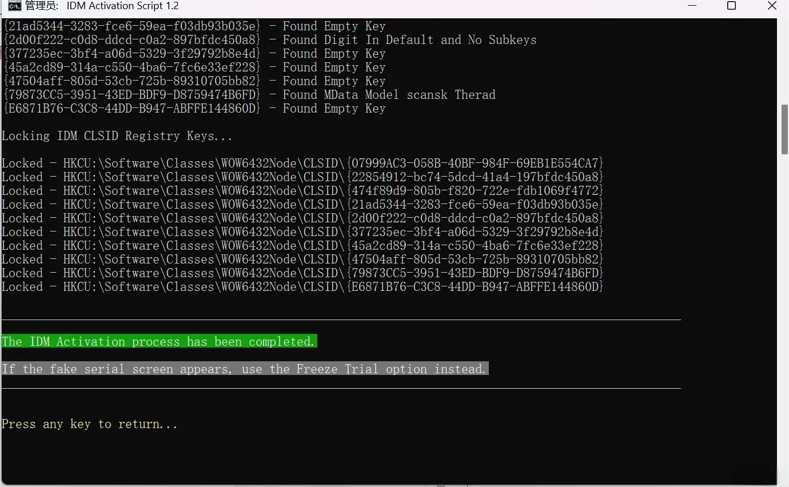
Task: Click the Locked line for key 47504aff-805d-53cb-725b-89310705bb82
Action: pyautogui.click(x=302, y=260)
